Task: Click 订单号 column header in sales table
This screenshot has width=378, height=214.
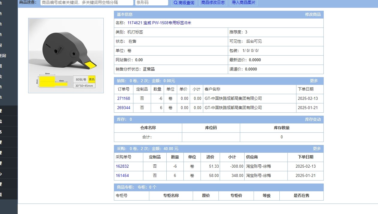Action: [124, 89]
